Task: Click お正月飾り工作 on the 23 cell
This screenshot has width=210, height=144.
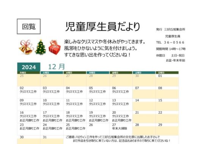Action: coord(30,128)
